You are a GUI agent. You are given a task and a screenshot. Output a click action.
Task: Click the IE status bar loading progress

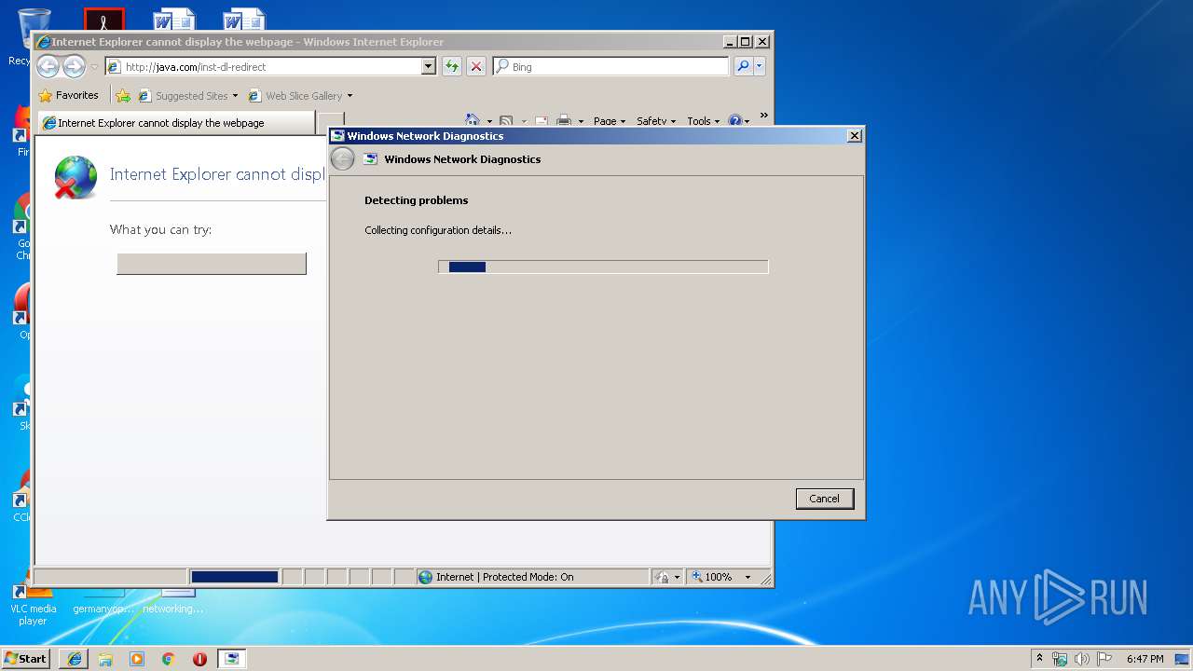(235, 577)
